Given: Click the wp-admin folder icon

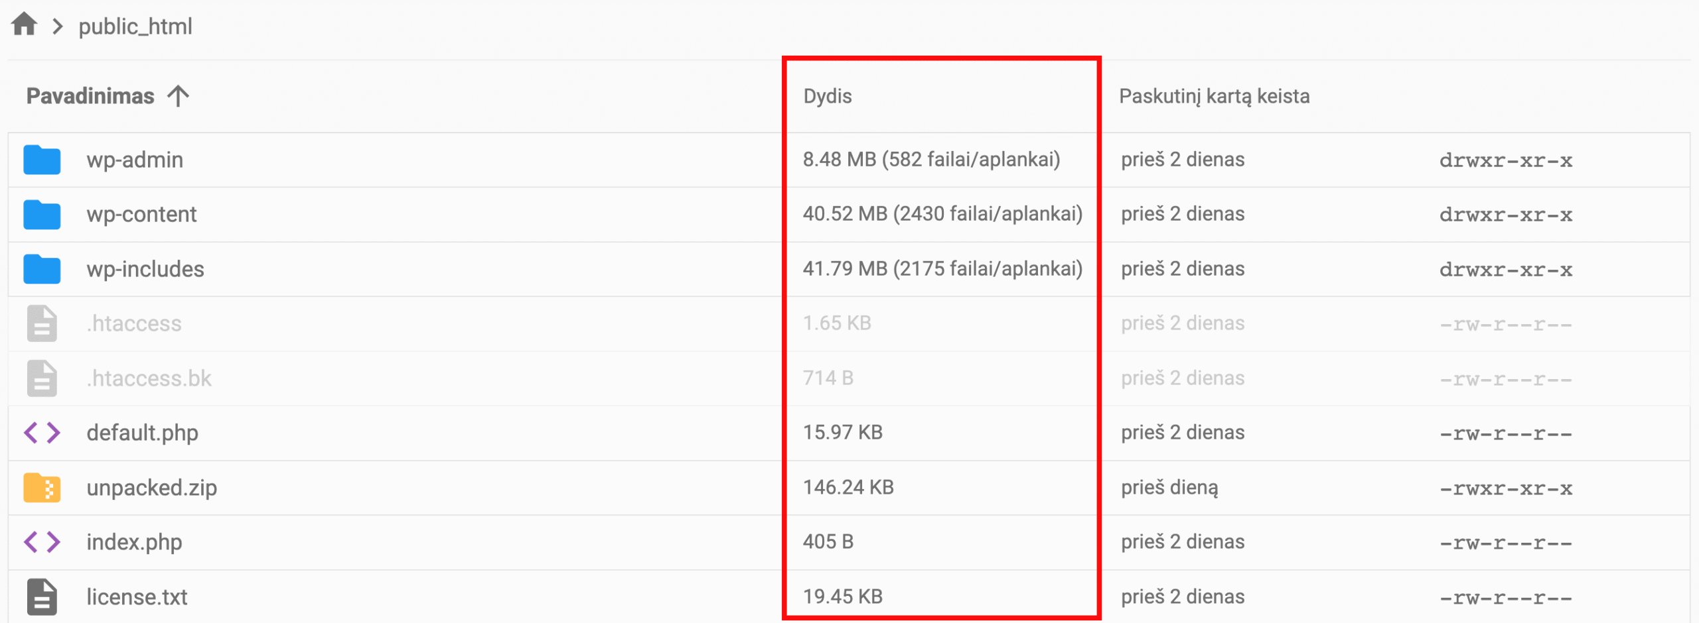Looking at the screenshot, I should point(42,160).
